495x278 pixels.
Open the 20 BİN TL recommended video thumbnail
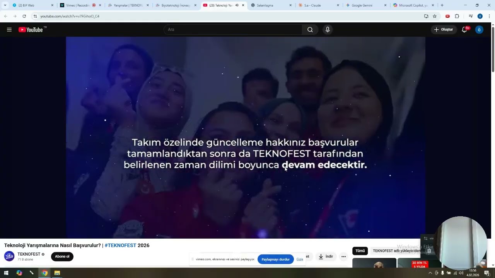(419, 263)
